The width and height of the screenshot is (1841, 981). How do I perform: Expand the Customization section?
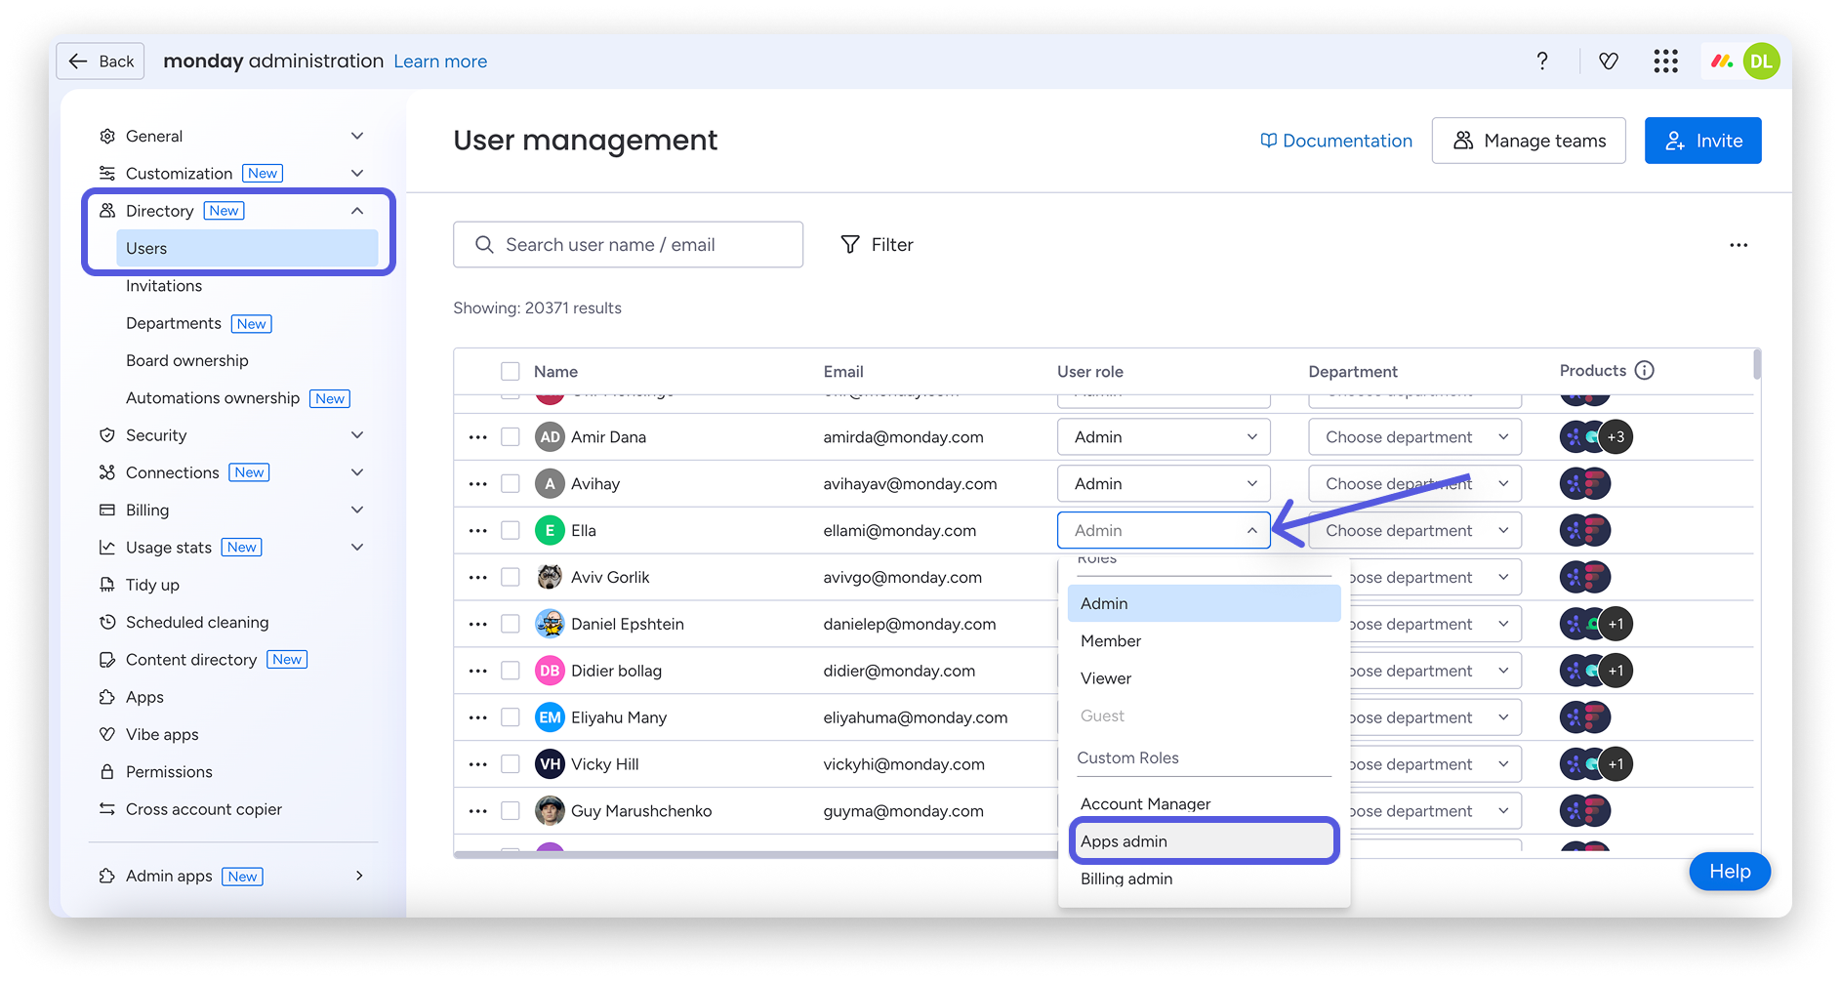point(357,174)
